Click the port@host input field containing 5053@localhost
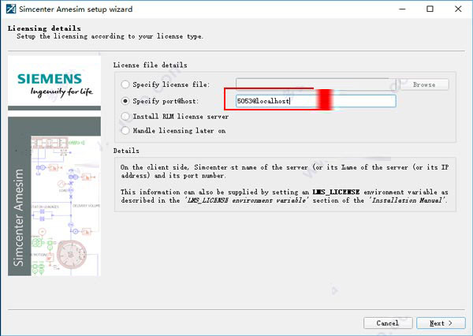 tap(315, 101)
